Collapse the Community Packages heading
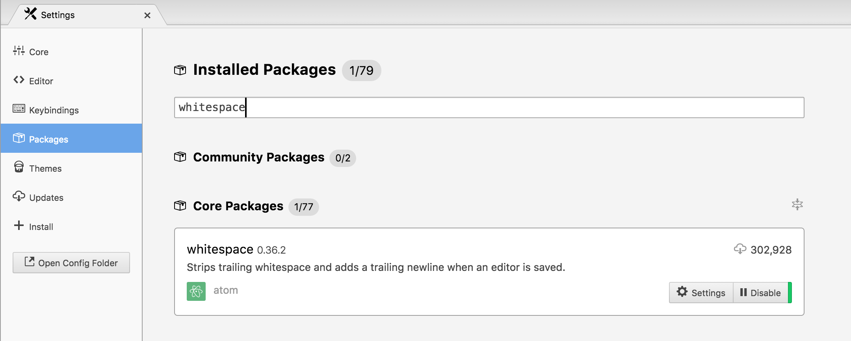This screenshot has height=341, width=851. coord(258,157)
